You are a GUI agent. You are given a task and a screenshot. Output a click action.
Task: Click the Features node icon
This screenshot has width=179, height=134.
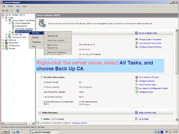click(x=6, y=40)
